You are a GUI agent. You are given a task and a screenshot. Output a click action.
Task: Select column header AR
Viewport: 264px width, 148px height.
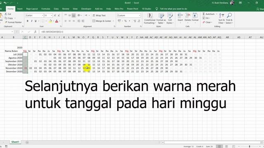[x=227, y=37]
